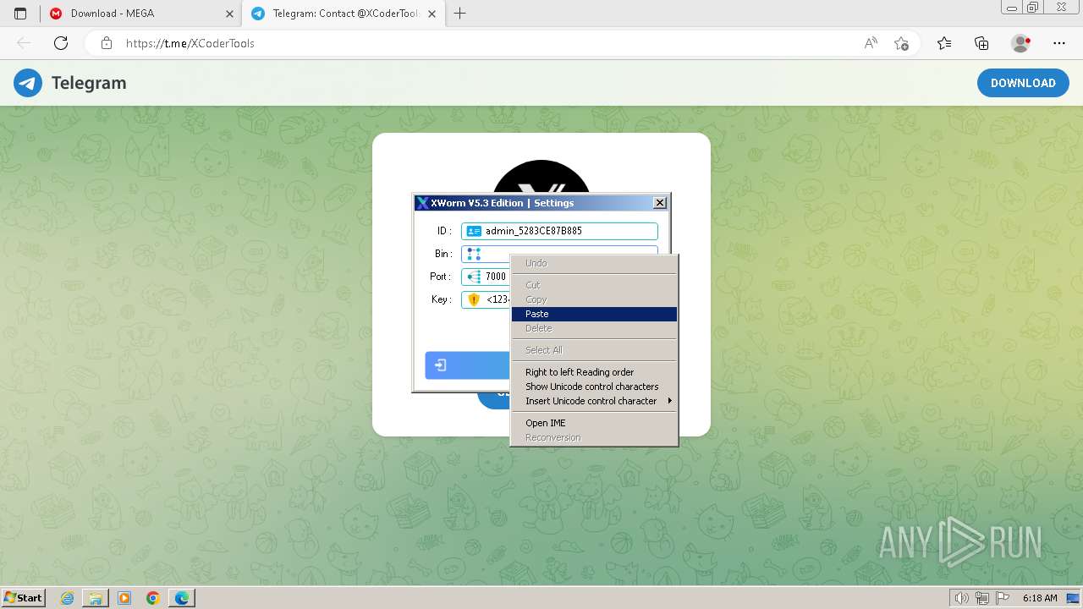The image size is (1083, 609).
Task: View site information lock icon
Action: pyautogui.click(x=106, y=43)
